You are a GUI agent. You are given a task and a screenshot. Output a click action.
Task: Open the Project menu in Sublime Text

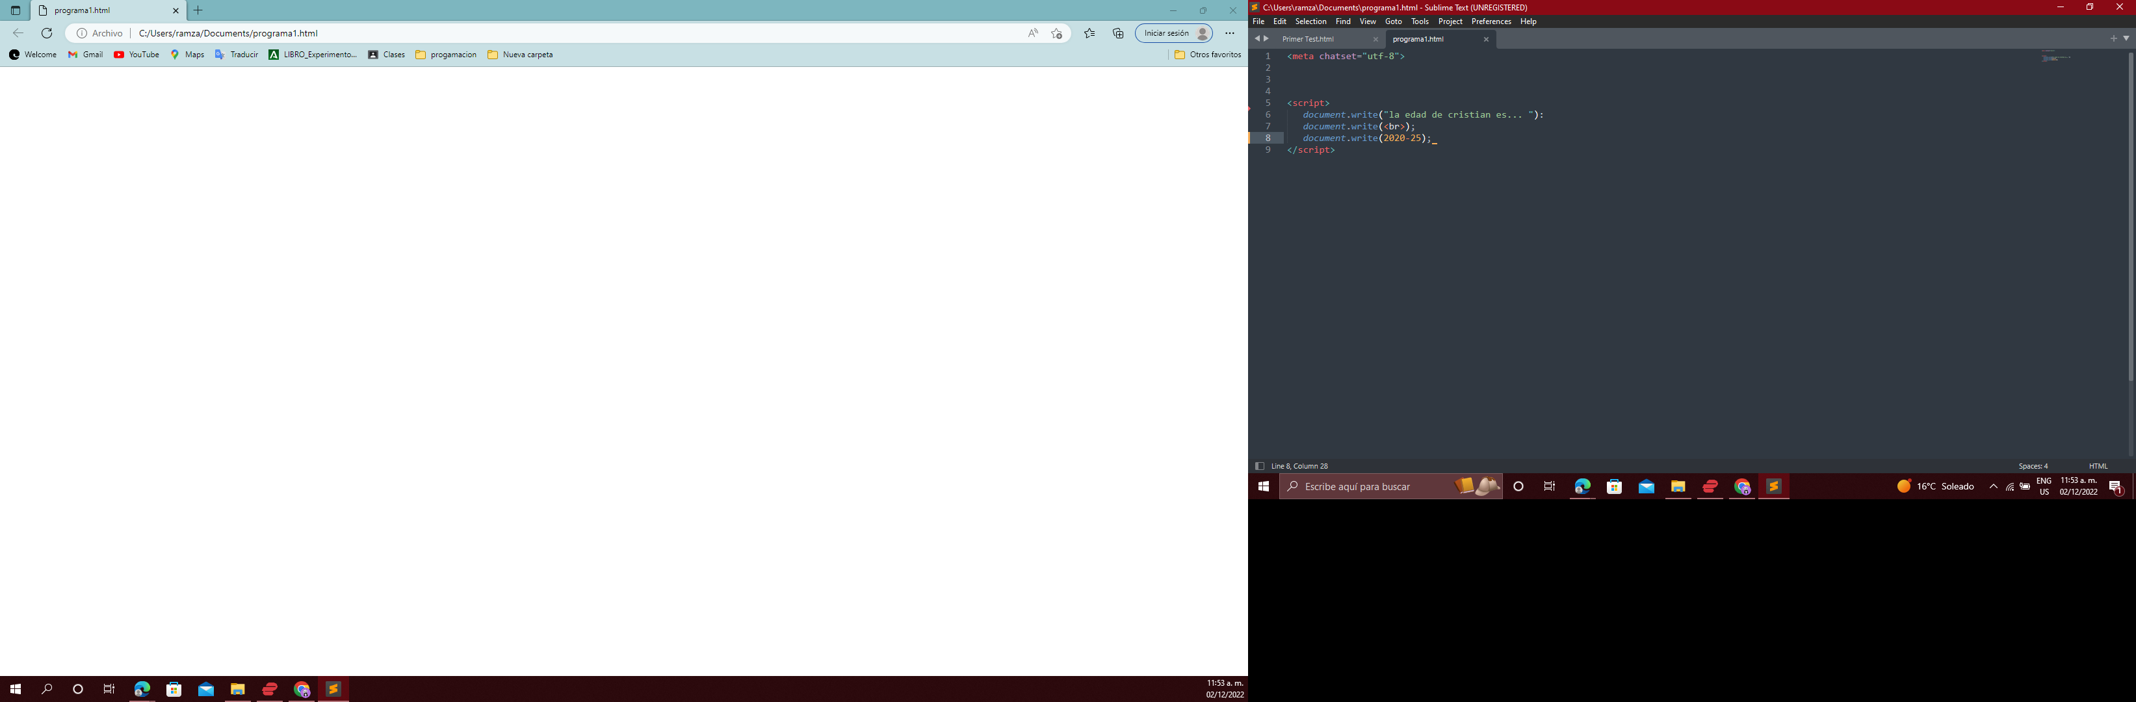pos(1450,21)
